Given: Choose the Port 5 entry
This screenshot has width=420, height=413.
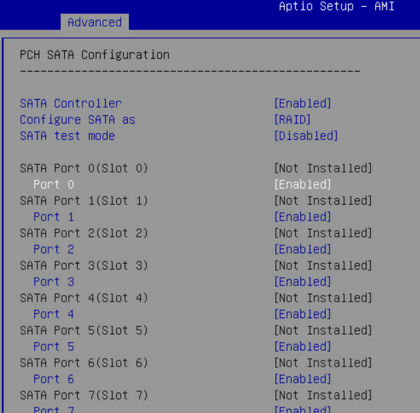Looking at the screenshot, I should 53,347.
